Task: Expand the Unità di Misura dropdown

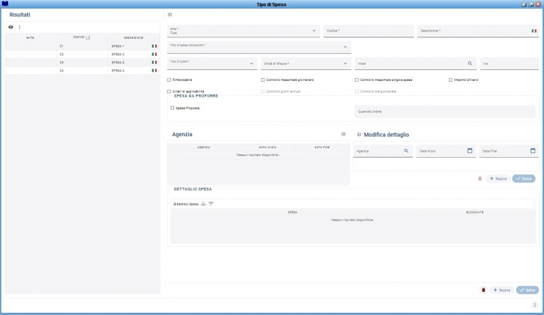Action: [x=345, y=63]
